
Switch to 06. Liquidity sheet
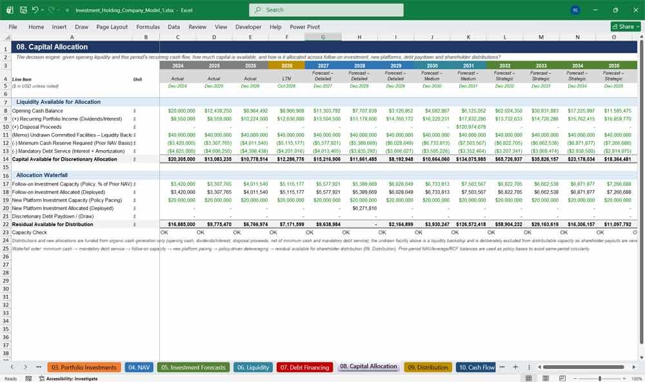click(253, 367)
